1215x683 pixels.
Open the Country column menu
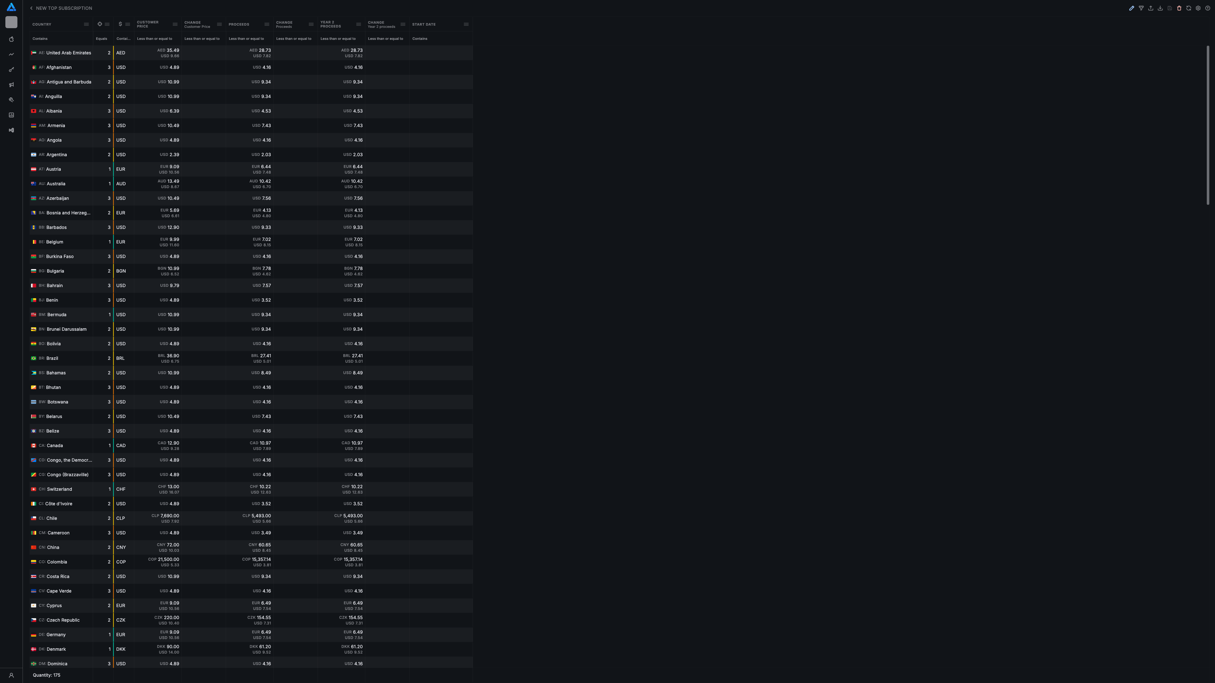(86, 25)
